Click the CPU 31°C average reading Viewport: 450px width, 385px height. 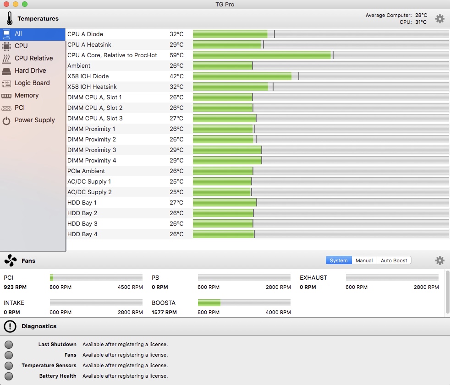tap(413, 22)
